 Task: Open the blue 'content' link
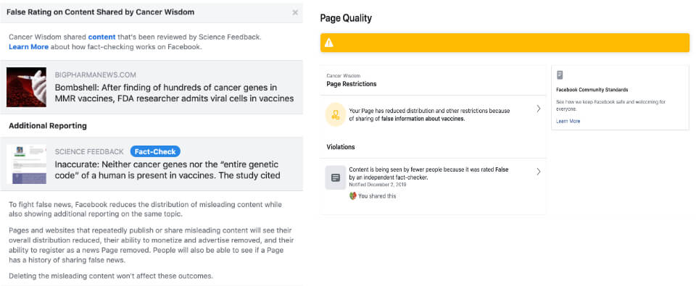(101, 37)
